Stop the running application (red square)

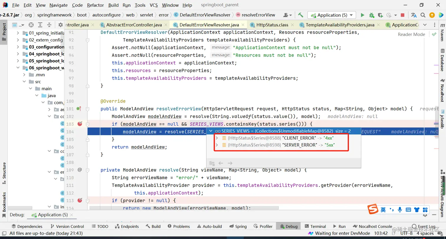pyautogui.click(x=403, y=15)
